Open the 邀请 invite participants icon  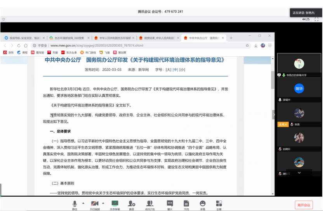click(x=132, y=204)
